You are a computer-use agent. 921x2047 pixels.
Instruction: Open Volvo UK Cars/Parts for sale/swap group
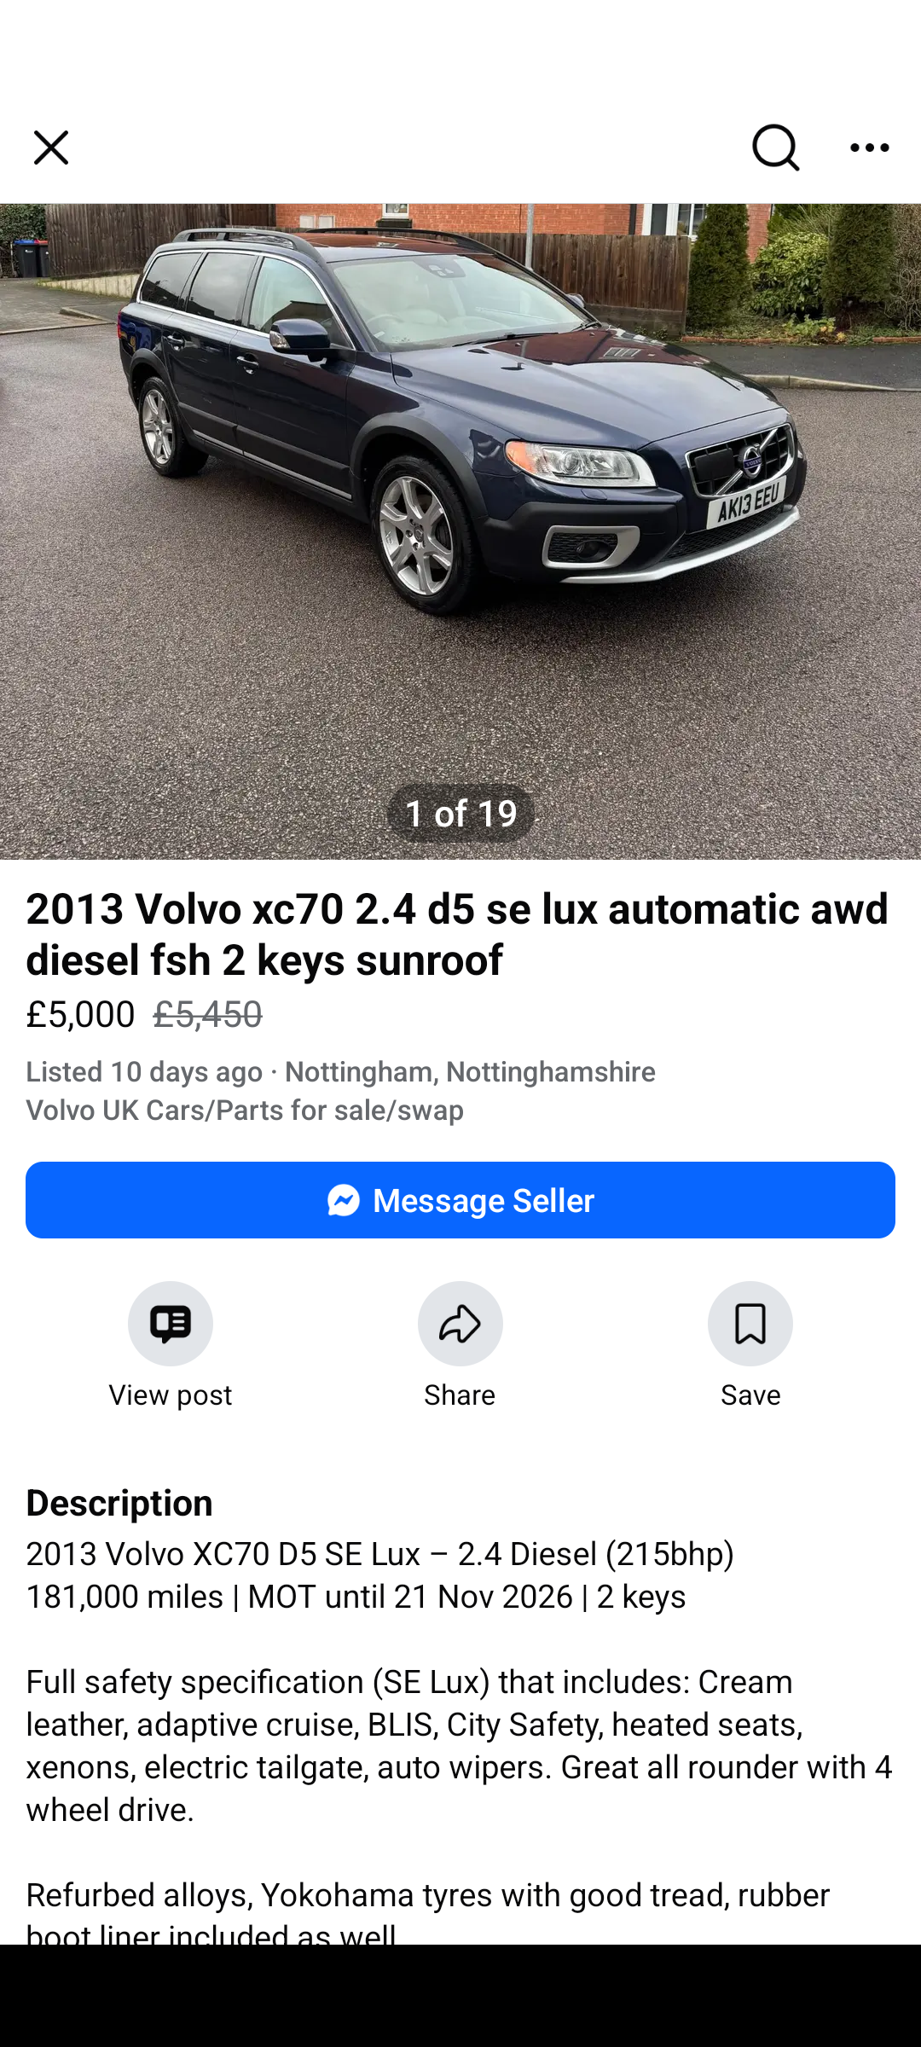(x=245, y=1110)
